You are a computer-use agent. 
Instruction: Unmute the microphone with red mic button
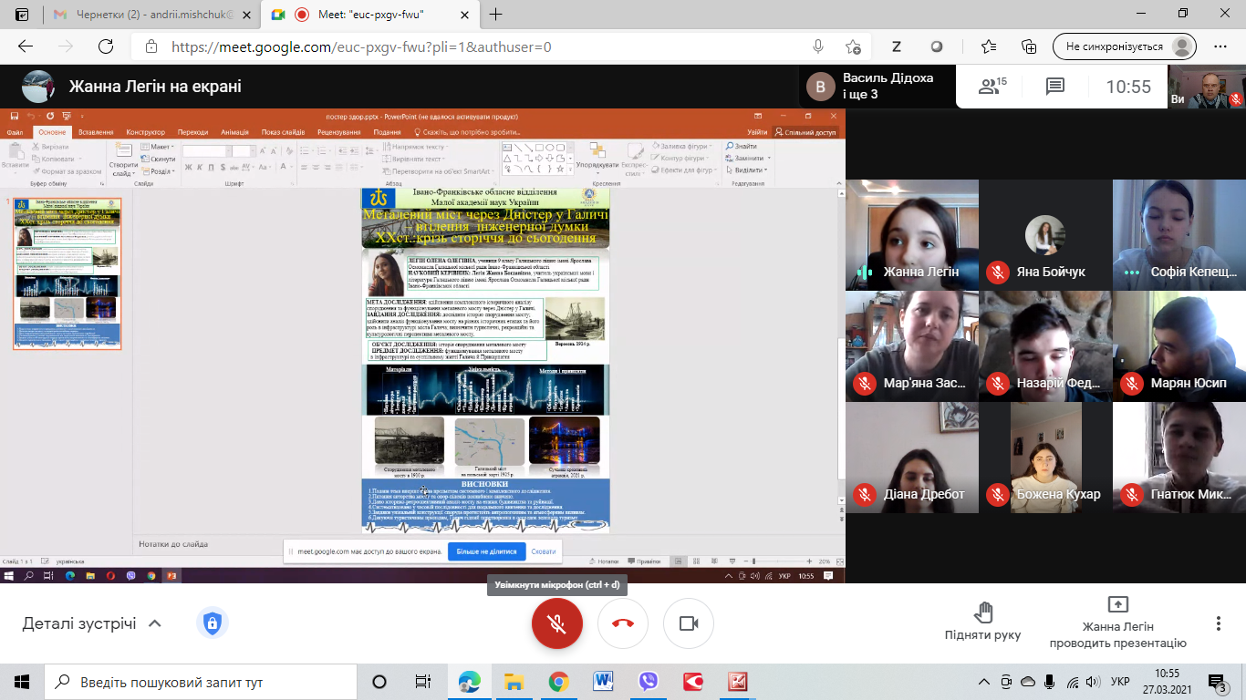click(x=556, y=623)
